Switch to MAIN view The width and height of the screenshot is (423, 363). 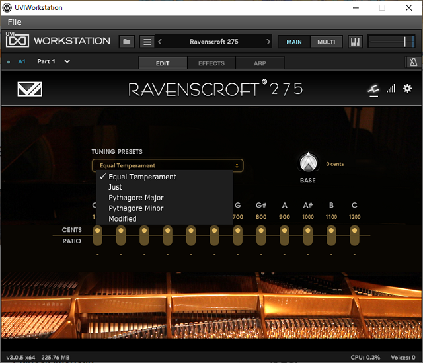(x=294, y=42)
